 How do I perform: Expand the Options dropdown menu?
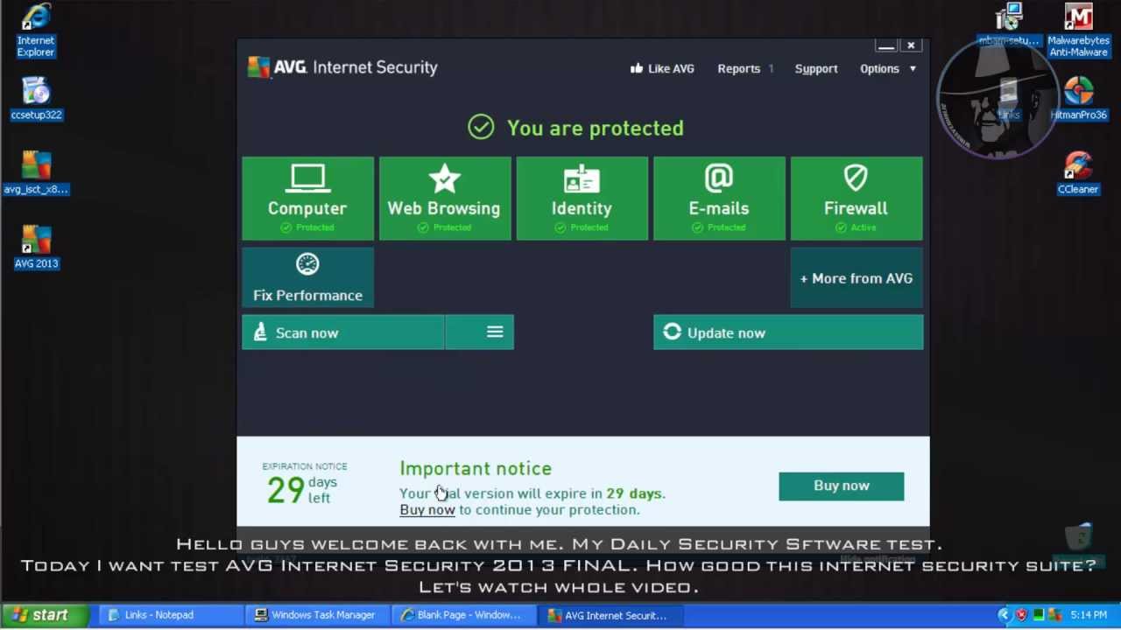pyautogui.click(x=888, y=68)
